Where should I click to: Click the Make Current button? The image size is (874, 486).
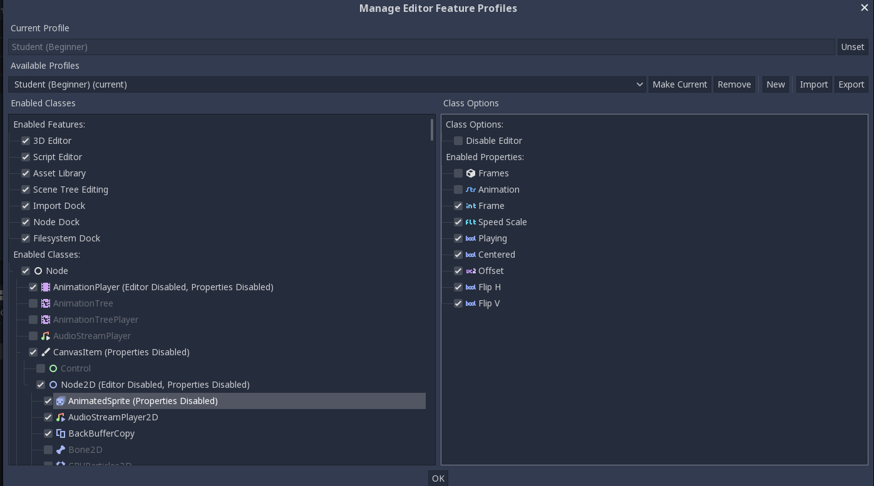click(680, 84)
